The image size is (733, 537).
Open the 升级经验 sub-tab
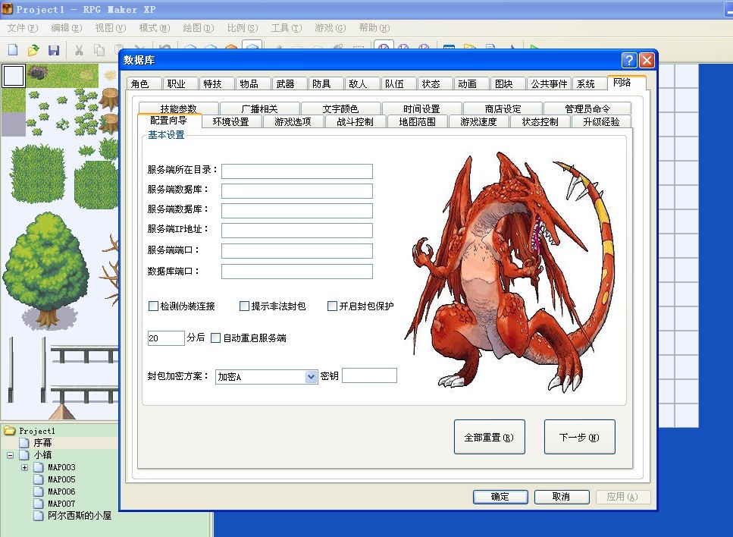pos(601,121)
